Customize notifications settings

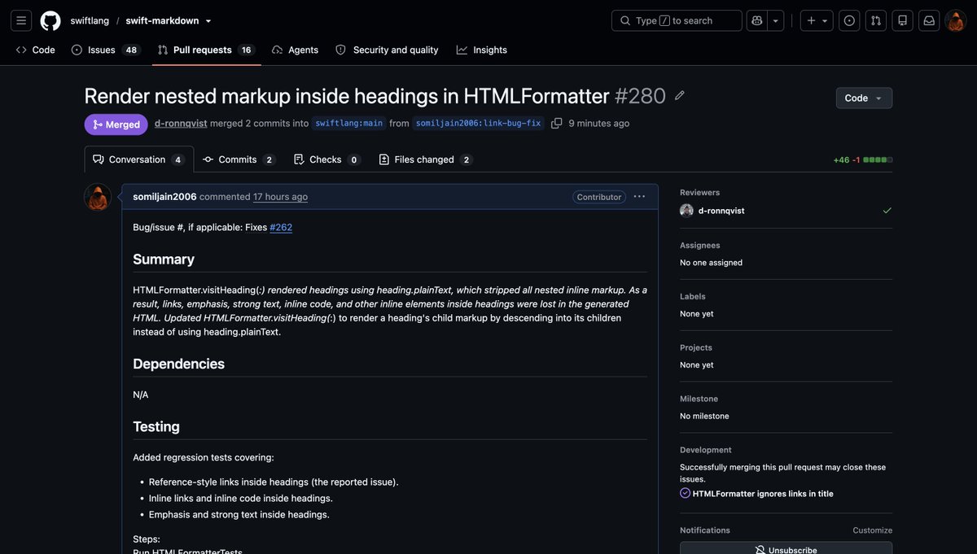pos(873,530)
